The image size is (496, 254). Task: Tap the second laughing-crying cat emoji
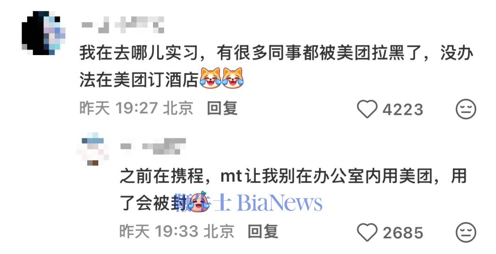pyautogui.click(x=233, y=78)
